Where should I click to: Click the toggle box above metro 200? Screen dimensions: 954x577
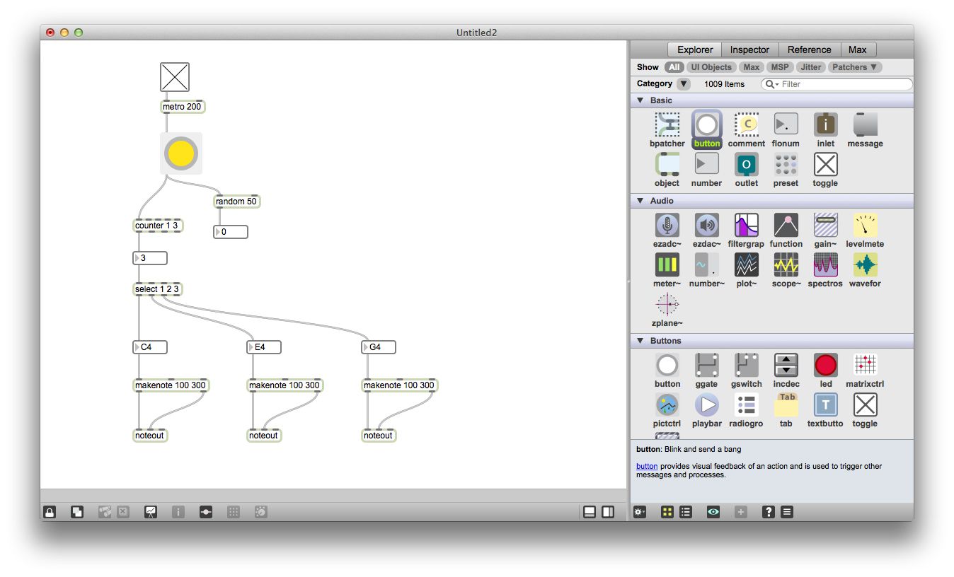(174, 76)
